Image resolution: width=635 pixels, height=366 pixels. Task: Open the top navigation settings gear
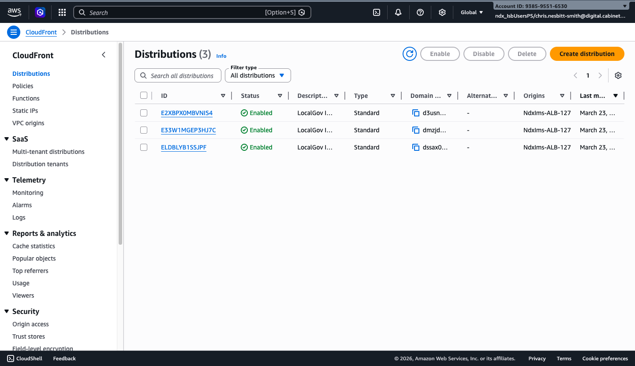tap(442, 12)
